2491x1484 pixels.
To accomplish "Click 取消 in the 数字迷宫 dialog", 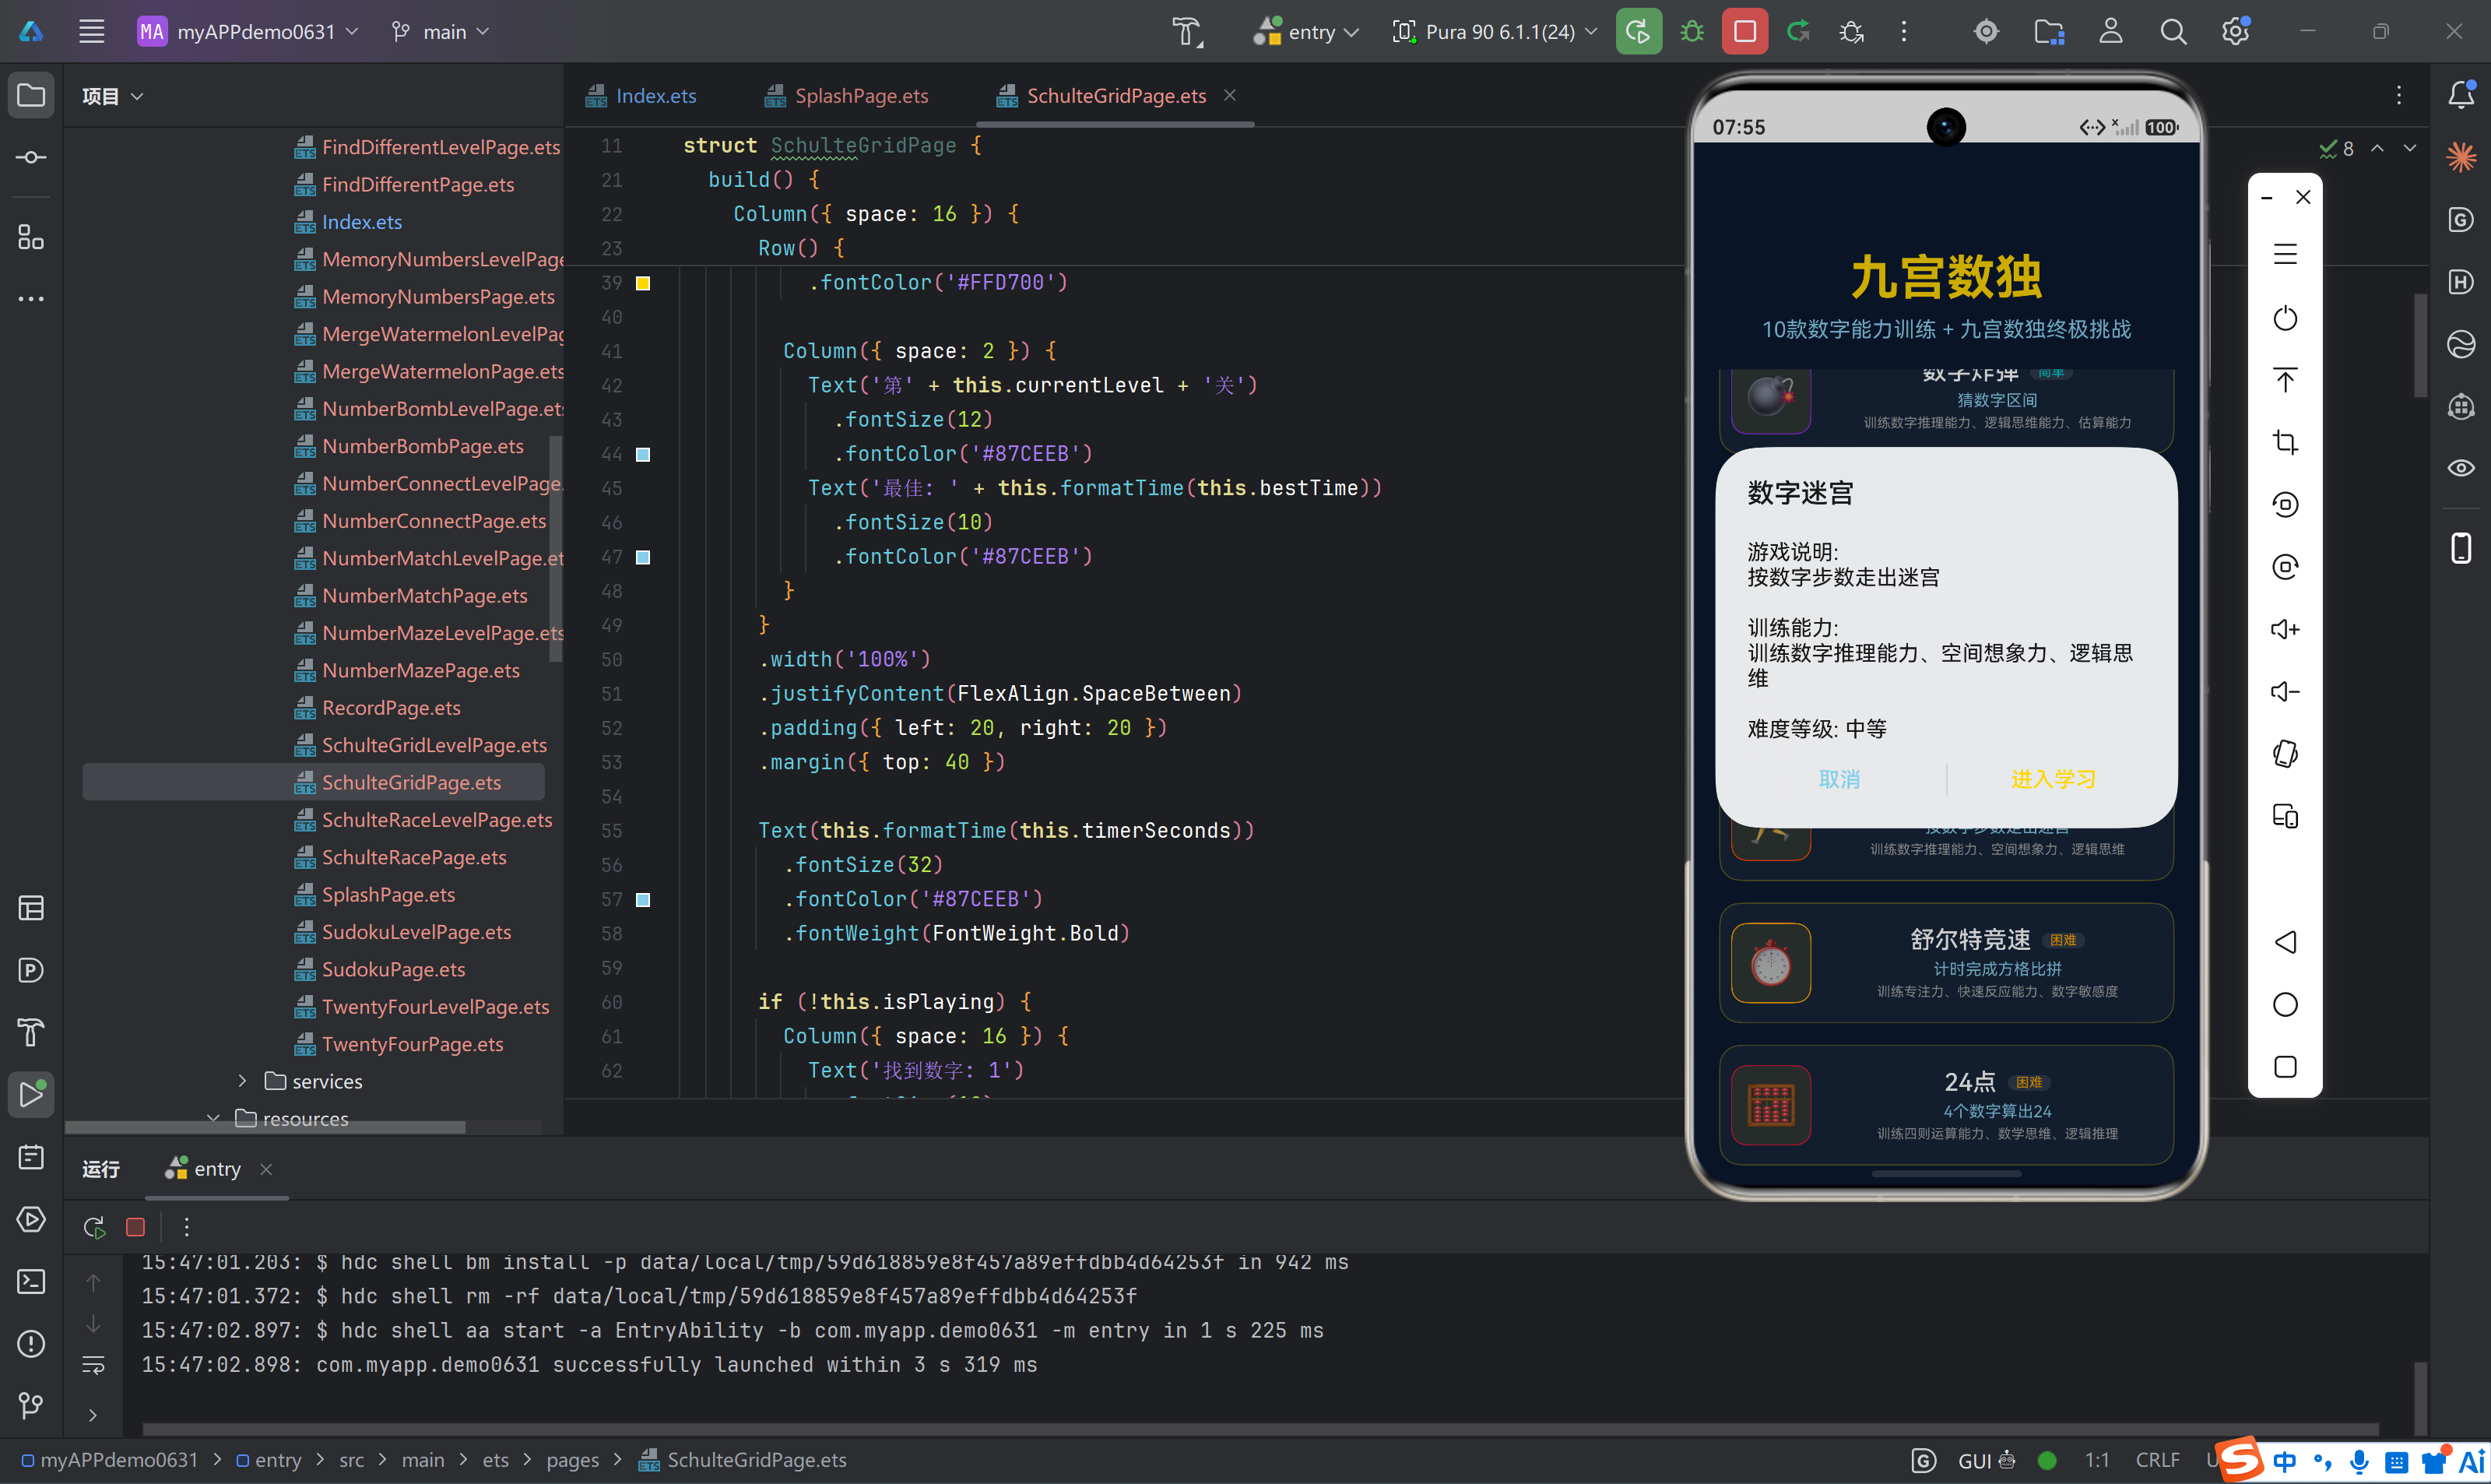I will coord(1839,779).
